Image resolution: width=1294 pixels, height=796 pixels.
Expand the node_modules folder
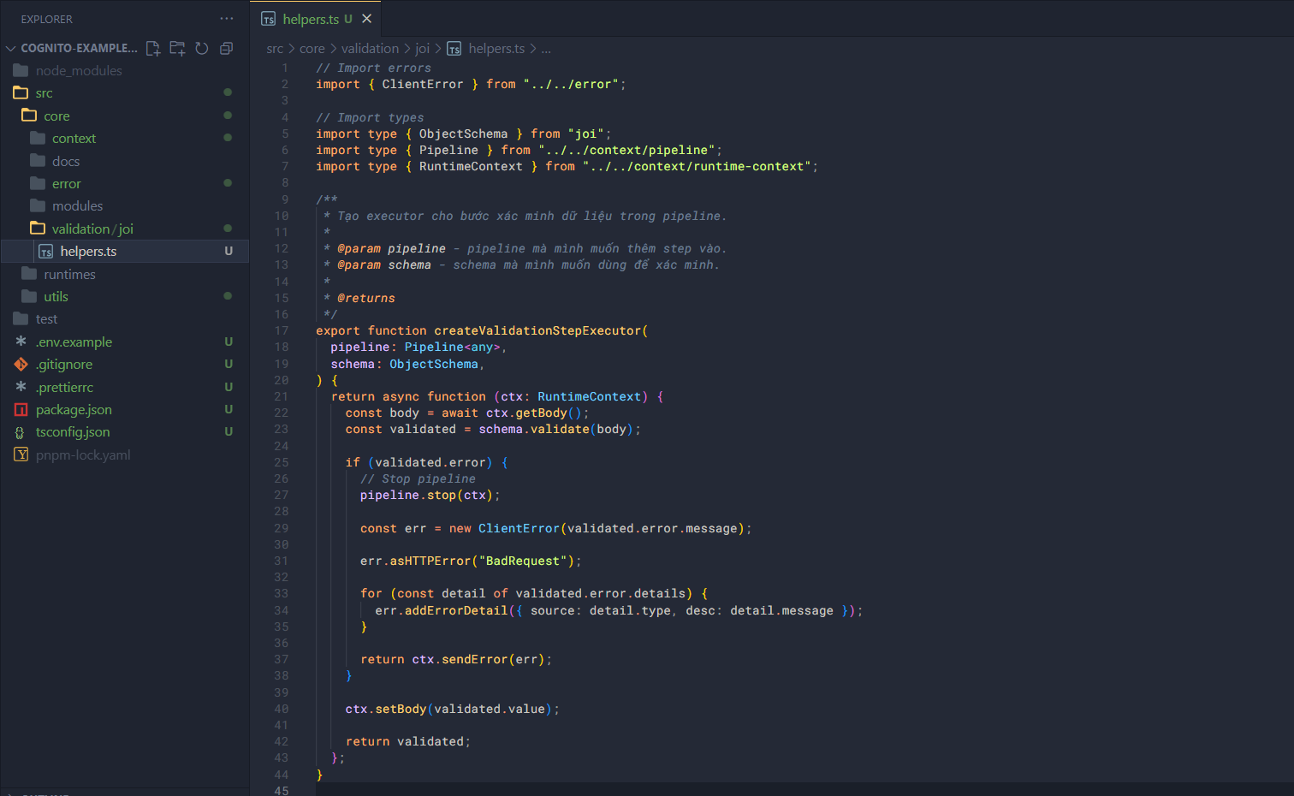79,71
